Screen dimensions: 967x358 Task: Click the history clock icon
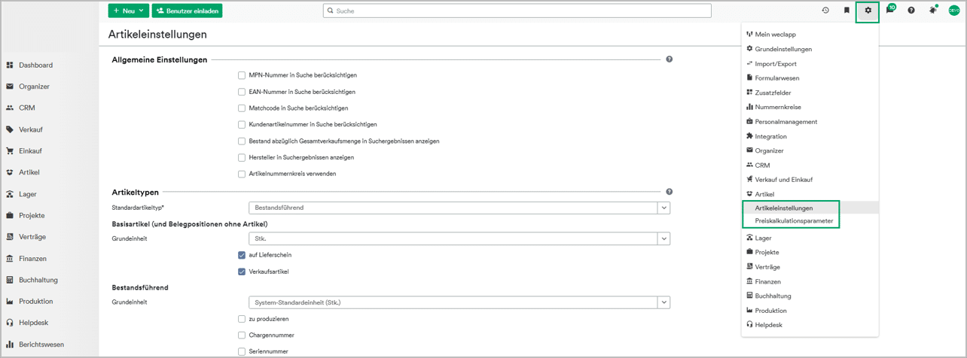(x=825, y=11)
